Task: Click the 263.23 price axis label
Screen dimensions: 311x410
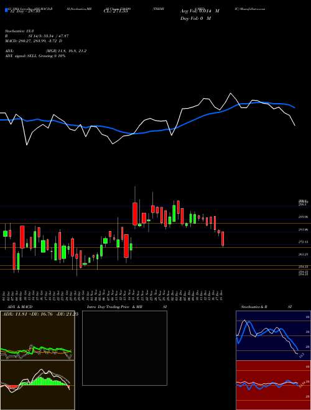Action: (x=303, y=254)
